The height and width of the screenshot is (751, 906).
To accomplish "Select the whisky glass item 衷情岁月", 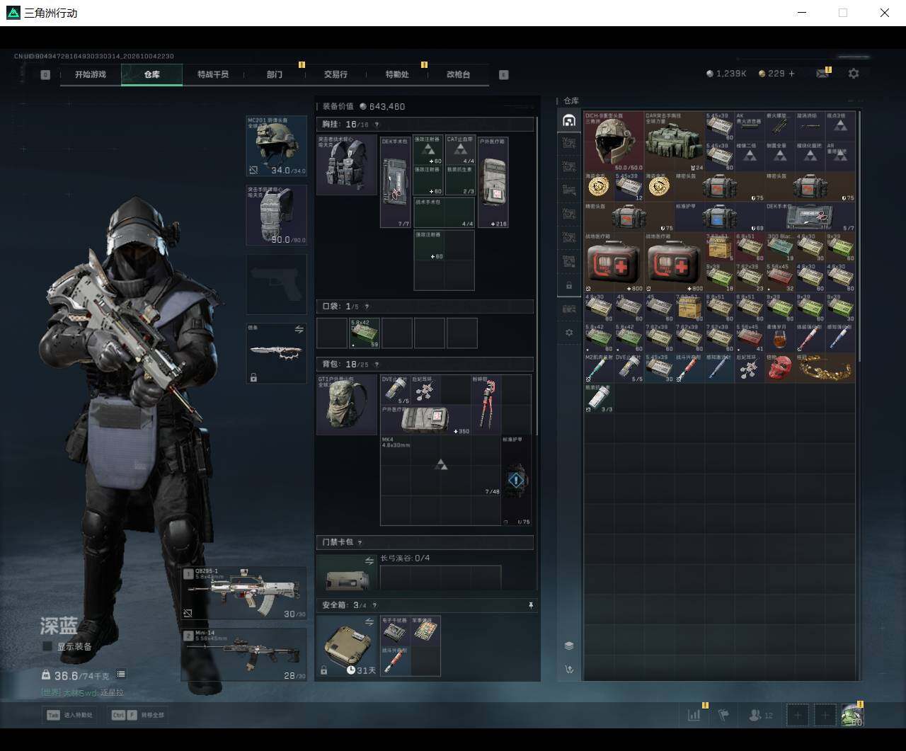I will click(x=781, y=338).
